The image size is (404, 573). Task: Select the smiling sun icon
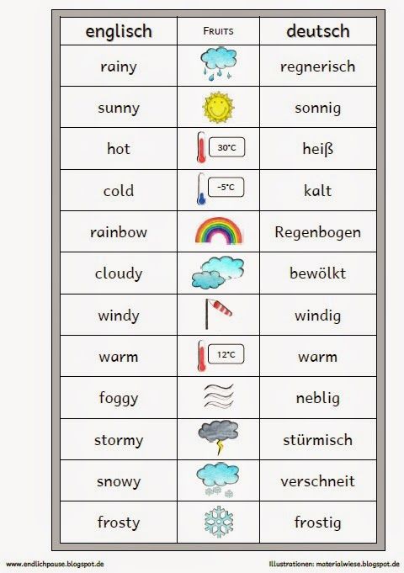tap(218, 107)
